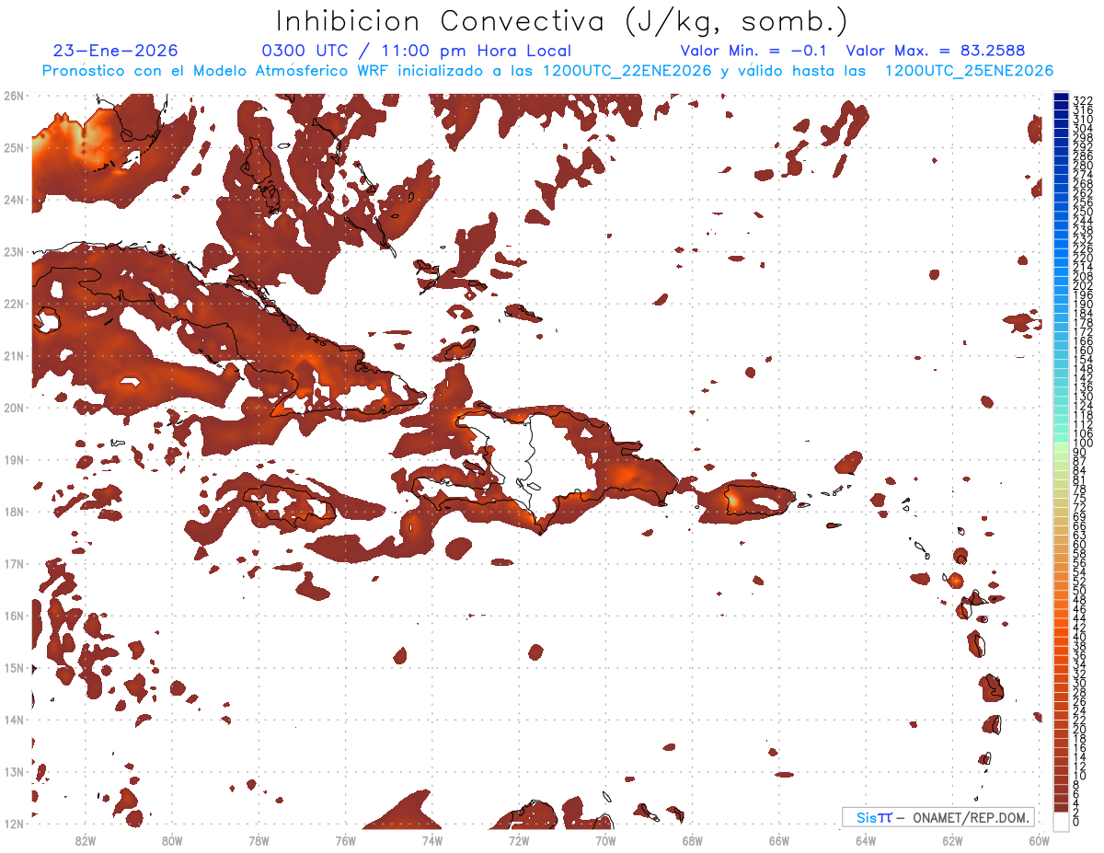
Task: Click the latitude label "16N"
Action: [14, 616]
